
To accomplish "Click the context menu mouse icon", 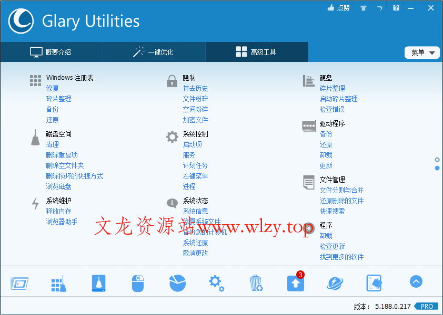I will pos(137,282).
